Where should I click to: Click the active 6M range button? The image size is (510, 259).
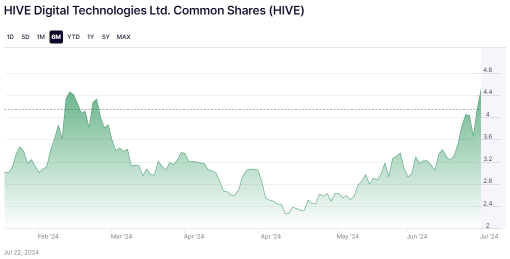(x=56, y=36)
